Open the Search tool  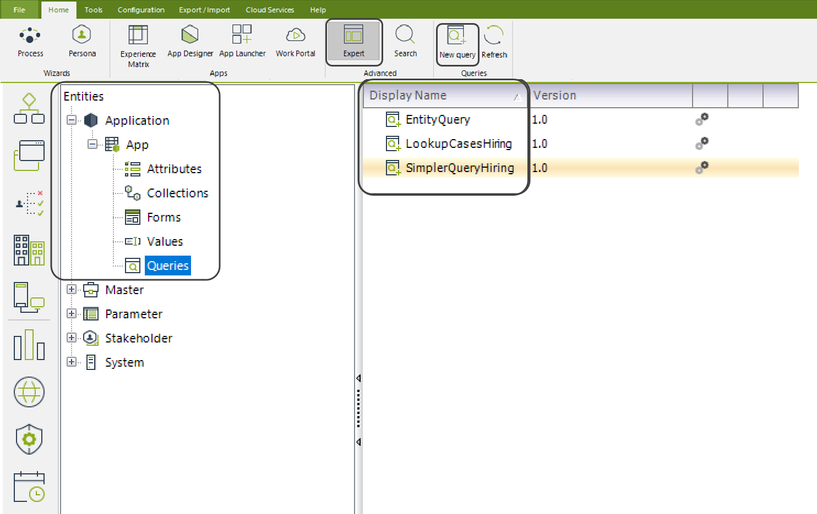coord(405,42)
